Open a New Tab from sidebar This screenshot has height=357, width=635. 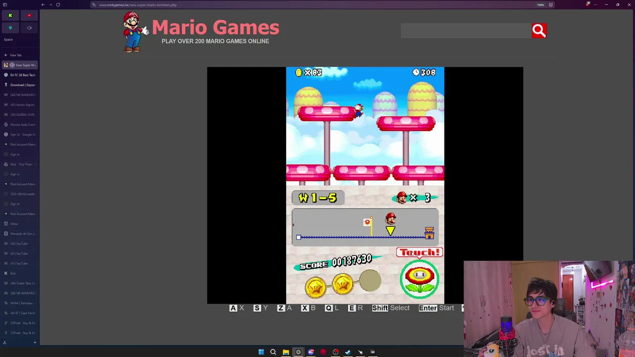pos(19,55)
